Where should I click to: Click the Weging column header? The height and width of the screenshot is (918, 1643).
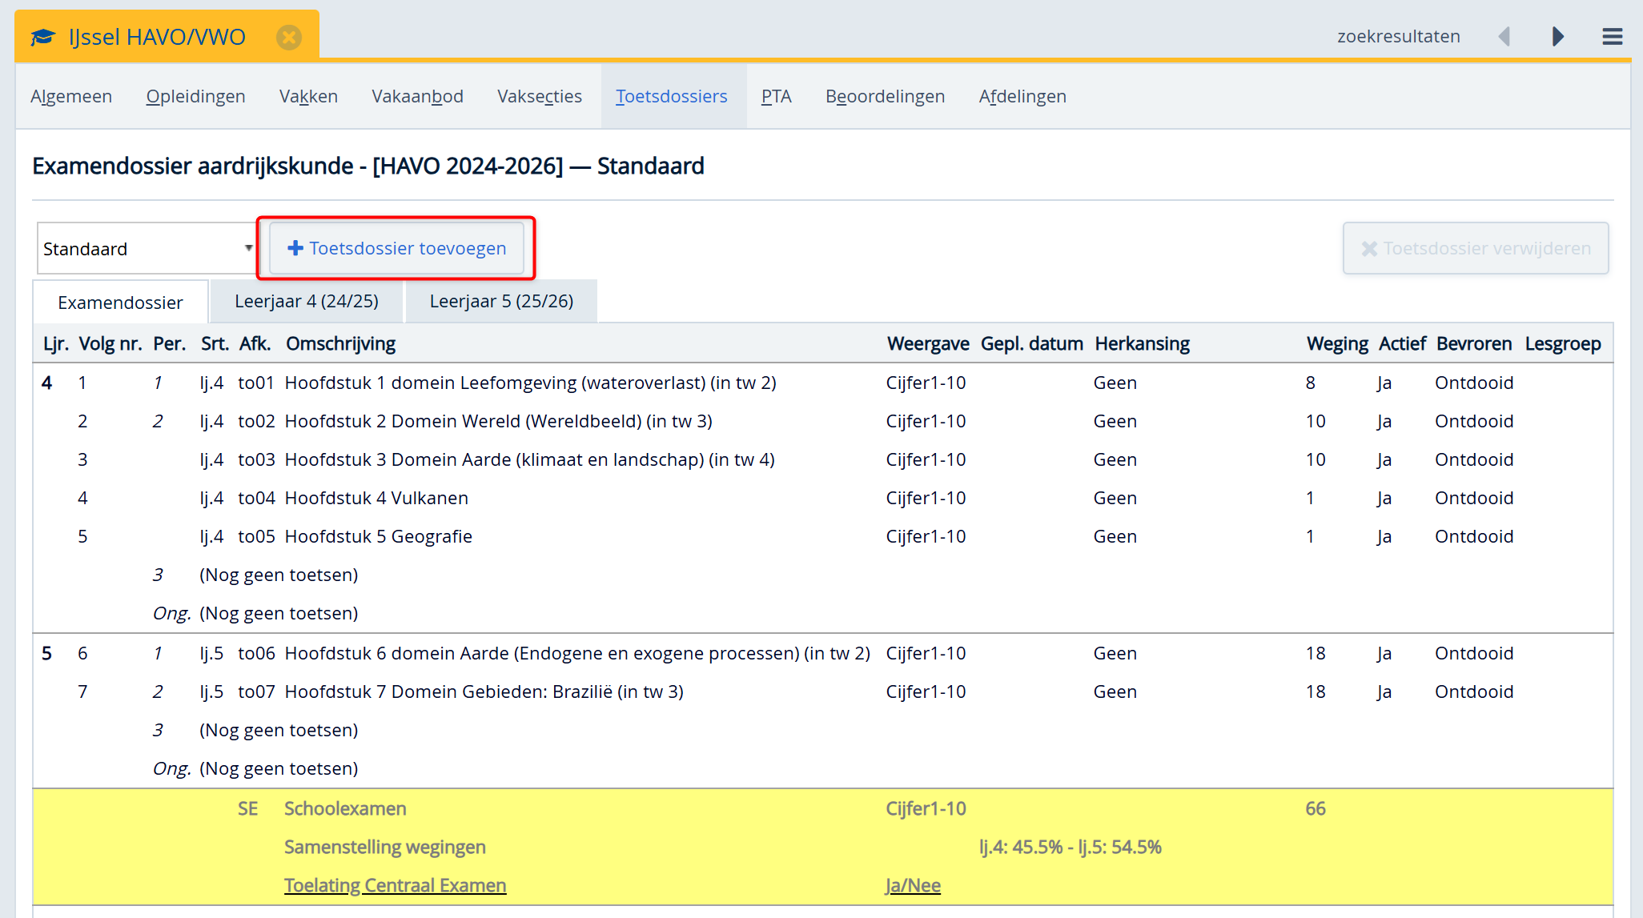pyautogui.click(x=1336, y=343)
